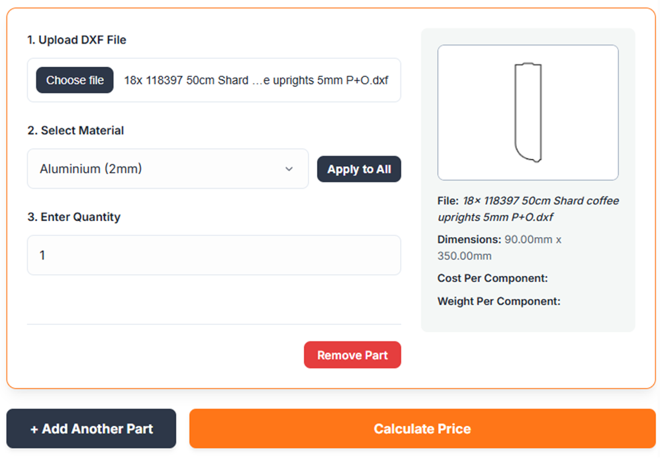Click the Weight Per Component label
662x458 pixels.
click(x=498, y=301)
